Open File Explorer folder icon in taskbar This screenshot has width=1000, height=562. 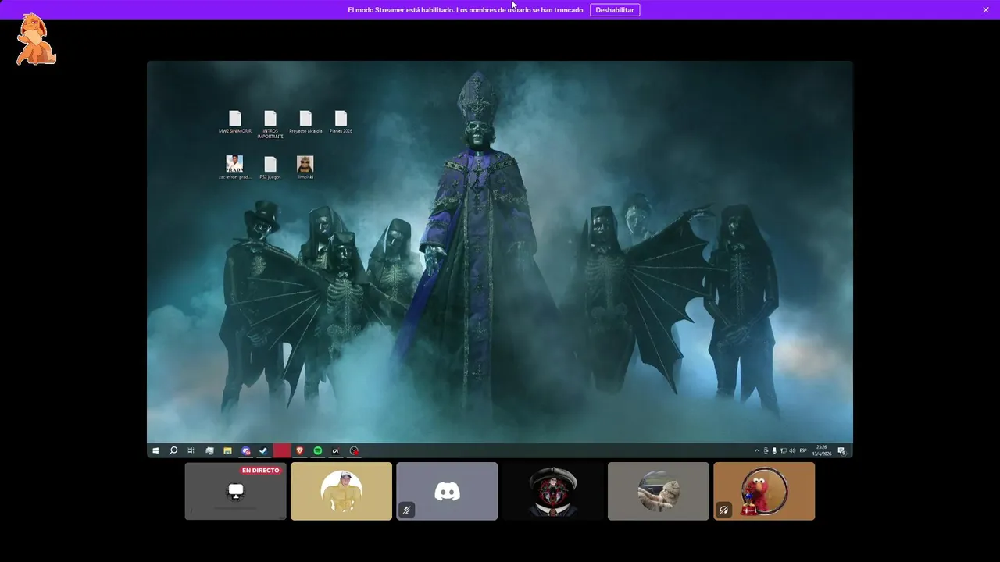[x=227, y=450]
